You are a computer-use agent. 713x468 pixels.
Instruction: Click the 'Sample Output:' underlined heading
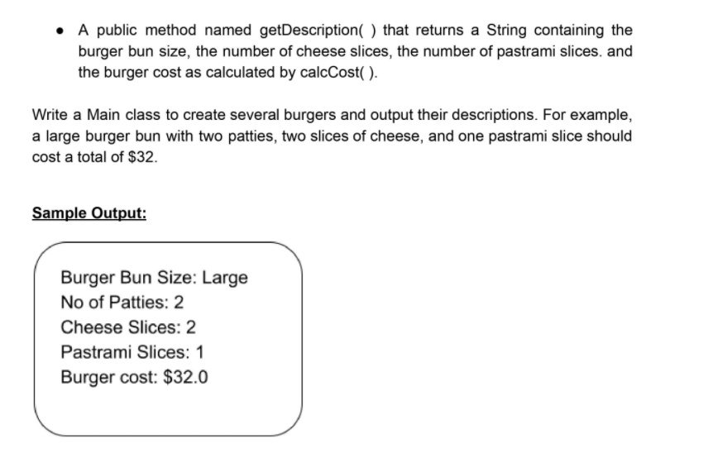click(89, 213)
